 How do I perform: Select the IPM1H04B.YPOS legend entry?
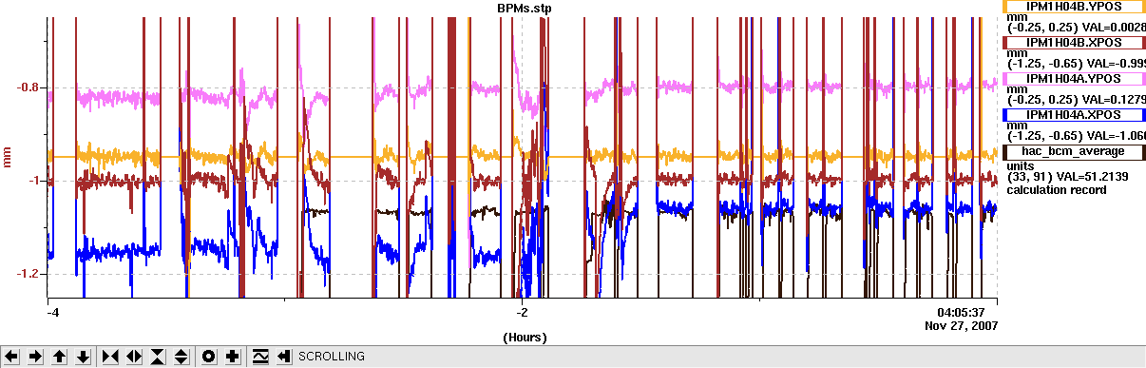click(x=1075, y=6)
